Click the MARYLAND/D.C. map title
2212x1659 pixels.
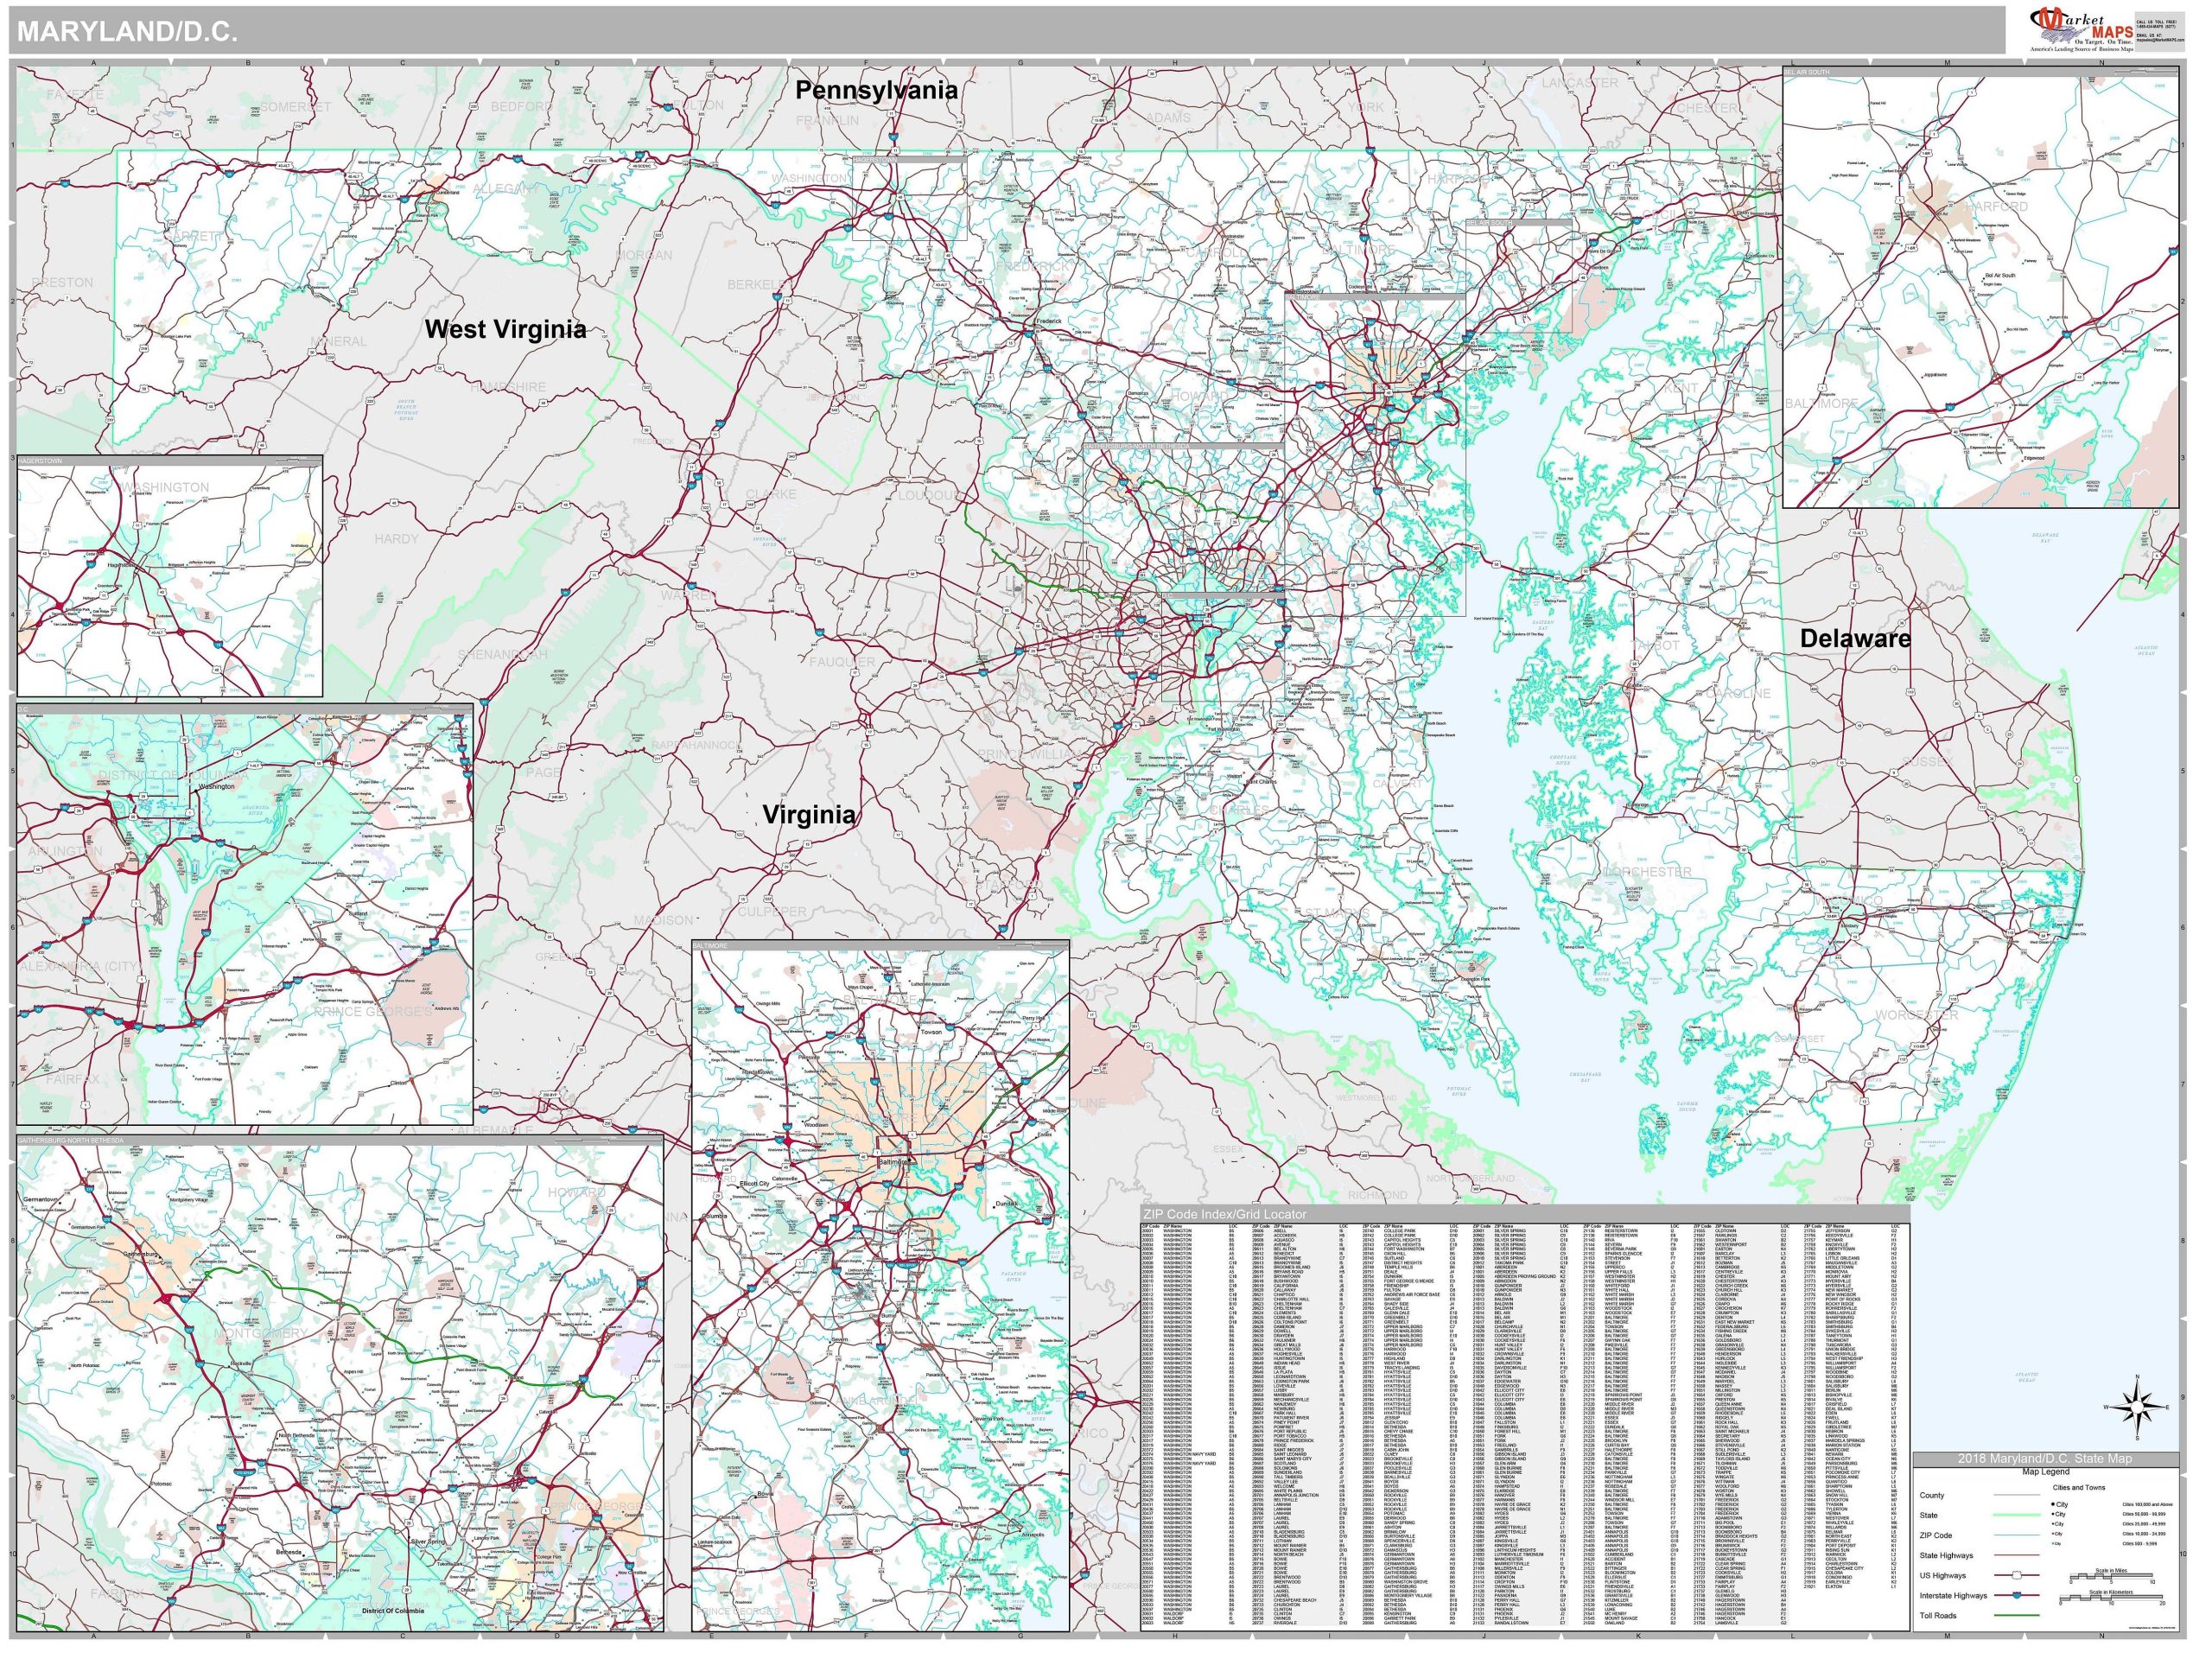pyautogui.click(x=127, y=31)
